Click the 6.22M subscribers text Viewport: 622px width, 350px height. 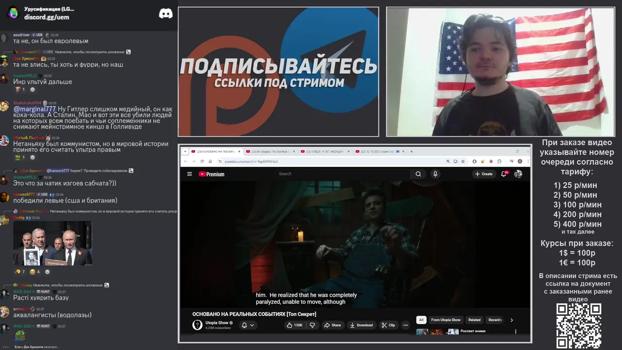point(218,328)
